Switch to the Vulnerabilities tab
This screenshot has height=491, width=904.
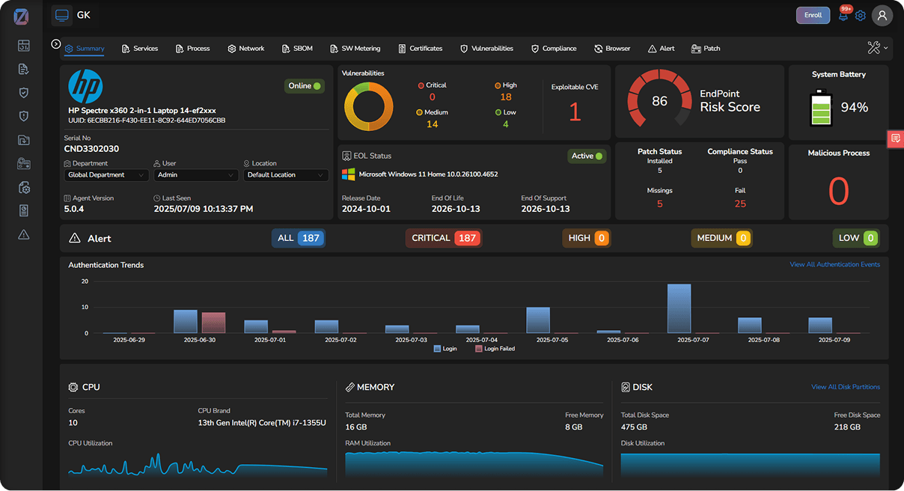pyautogui.click(x=487, y=49)
